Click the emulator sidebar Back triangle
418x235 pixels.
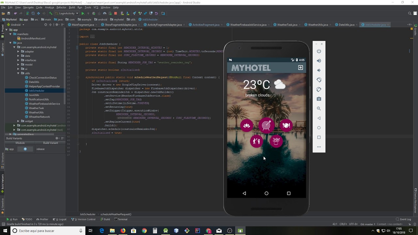pos(319,118)
